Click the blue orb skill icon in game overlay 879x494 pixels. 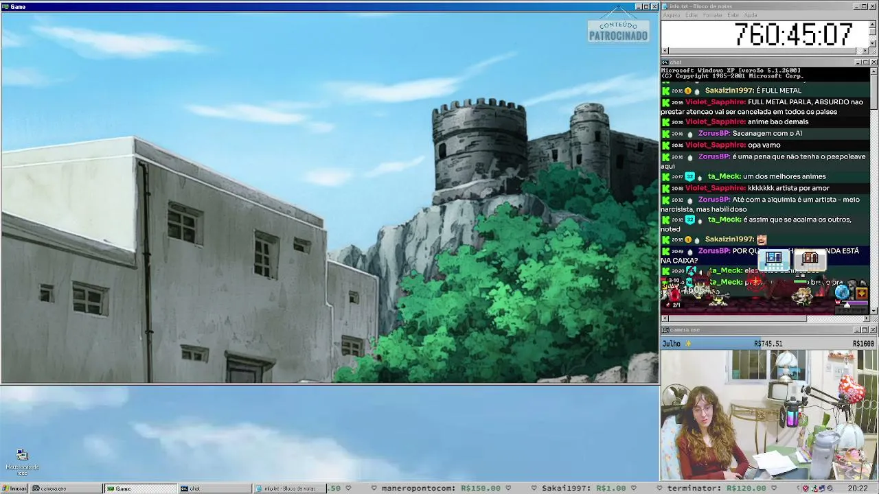point(842,293)
